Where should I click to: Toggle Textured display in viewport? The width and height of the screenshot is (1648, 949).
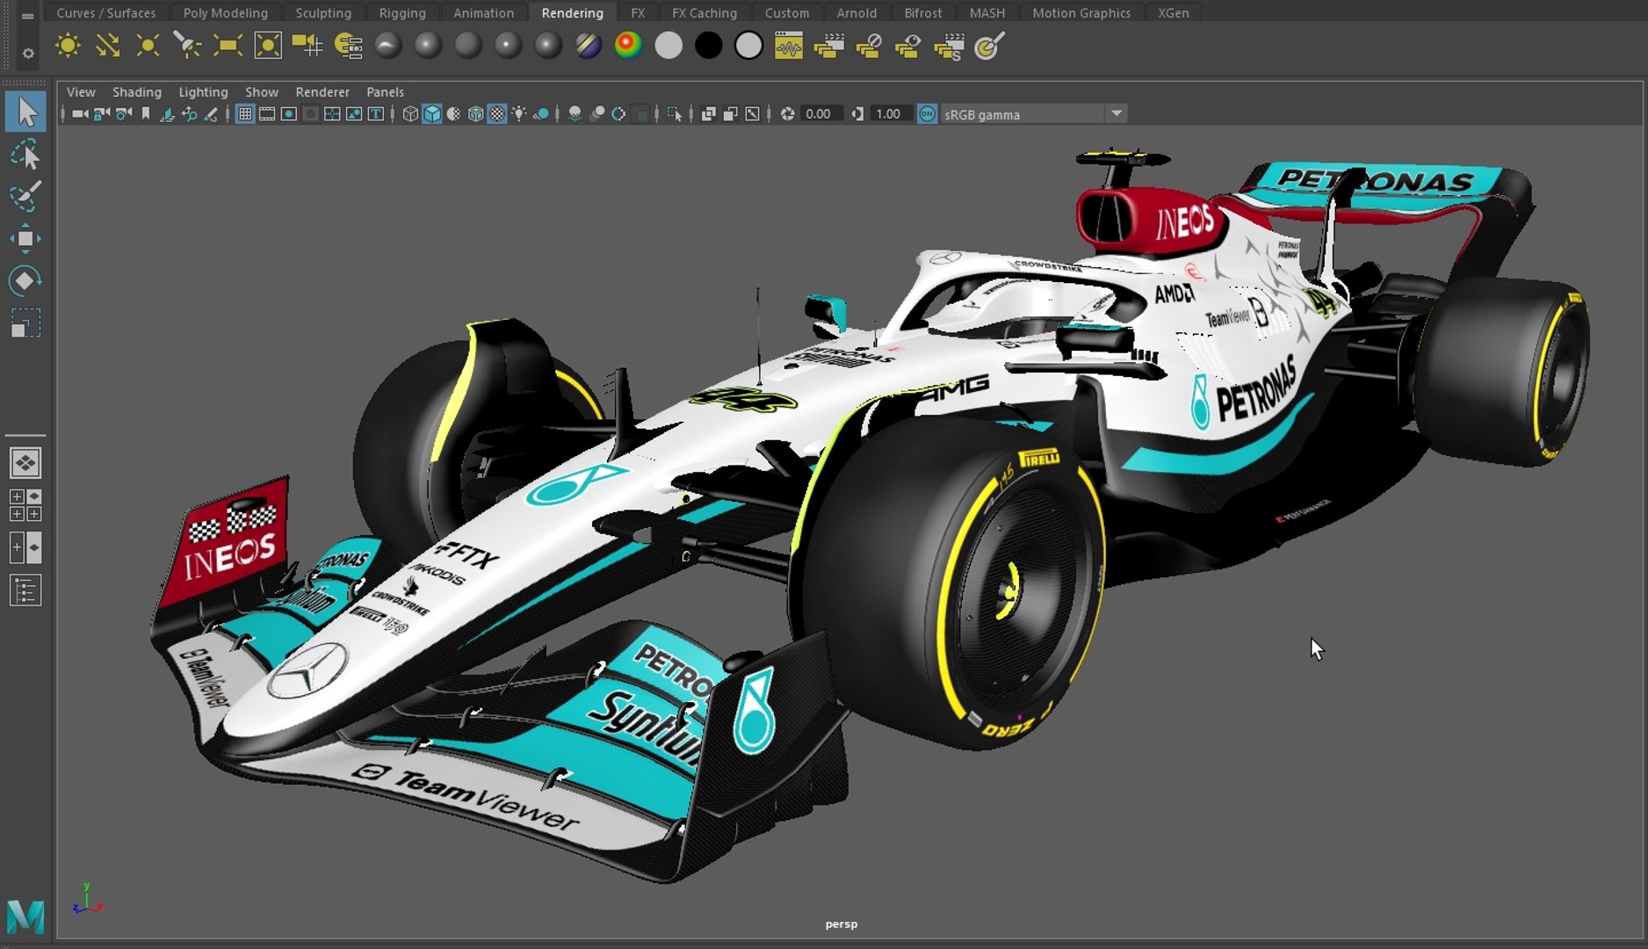[x=497, y=114]
